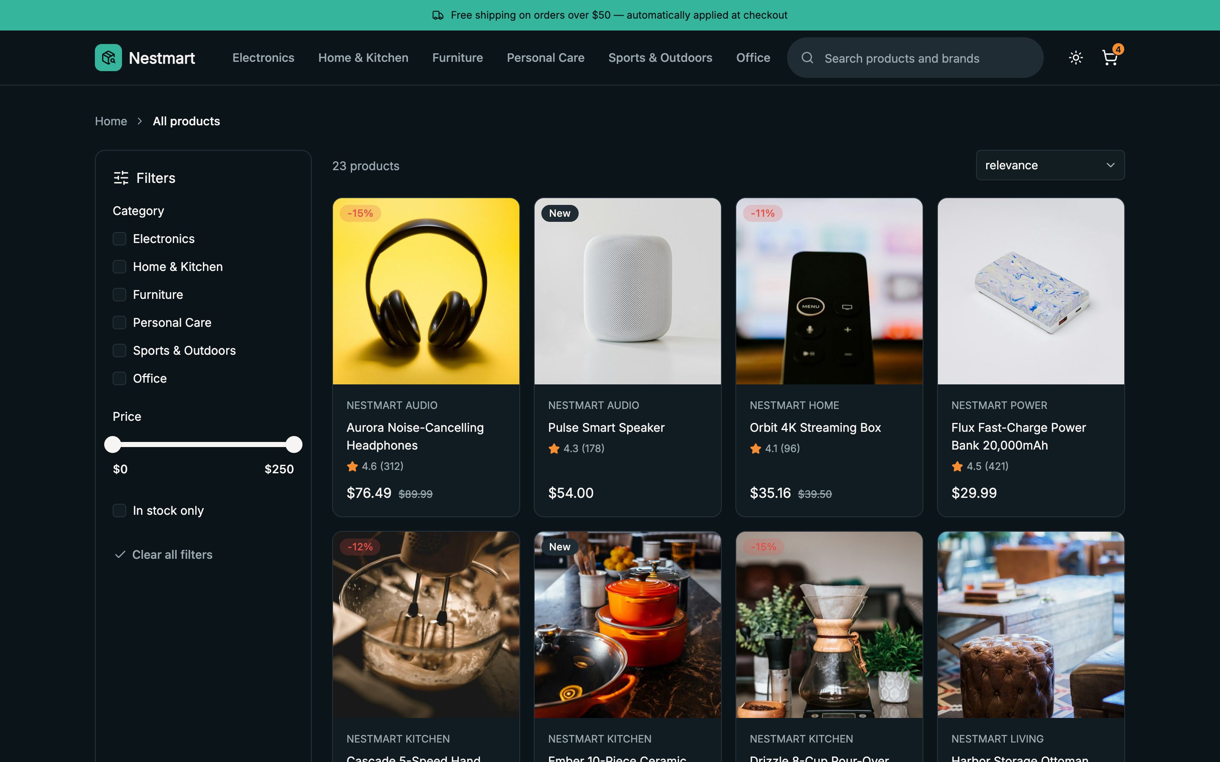Click the Harbor Storage Ottoman product image
Screen dimensions: 1220x762
pyautogui.click(x=1031, y=624)
